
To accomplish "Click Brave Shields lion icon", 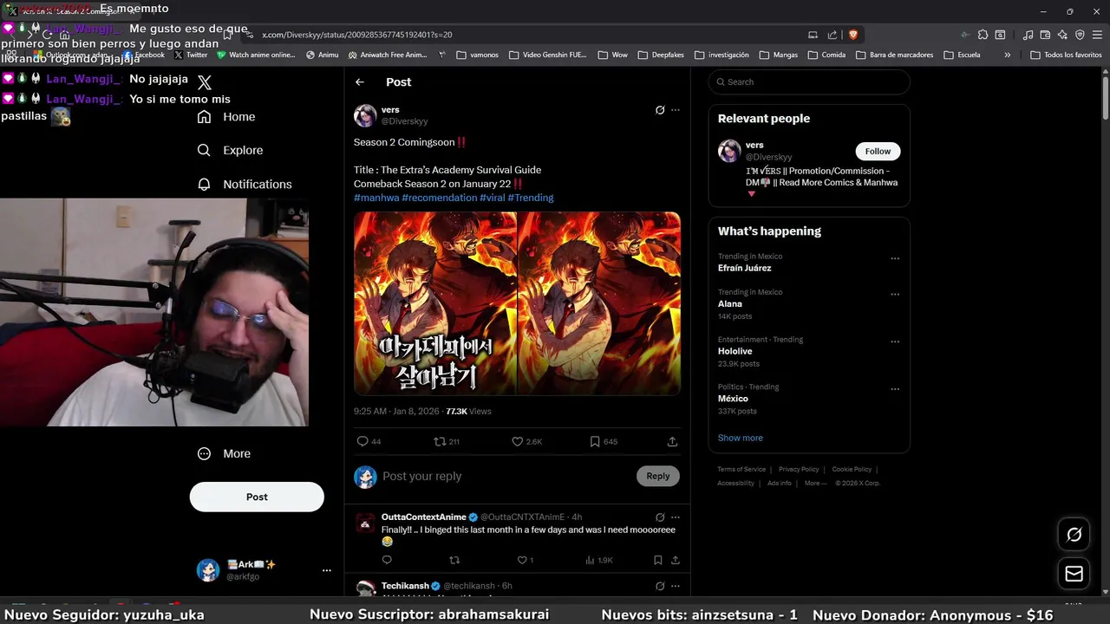I will (852, 35).
